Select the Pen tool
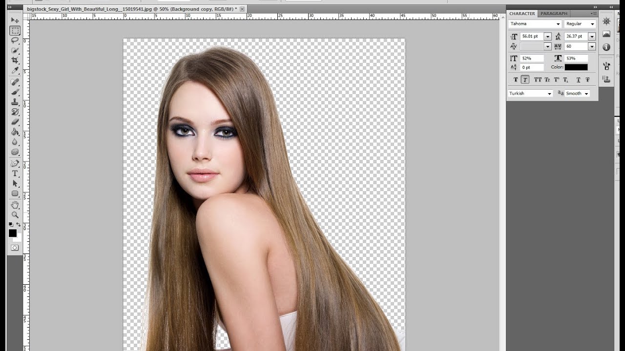Screen dimensions: 625x351 (15, 163)
